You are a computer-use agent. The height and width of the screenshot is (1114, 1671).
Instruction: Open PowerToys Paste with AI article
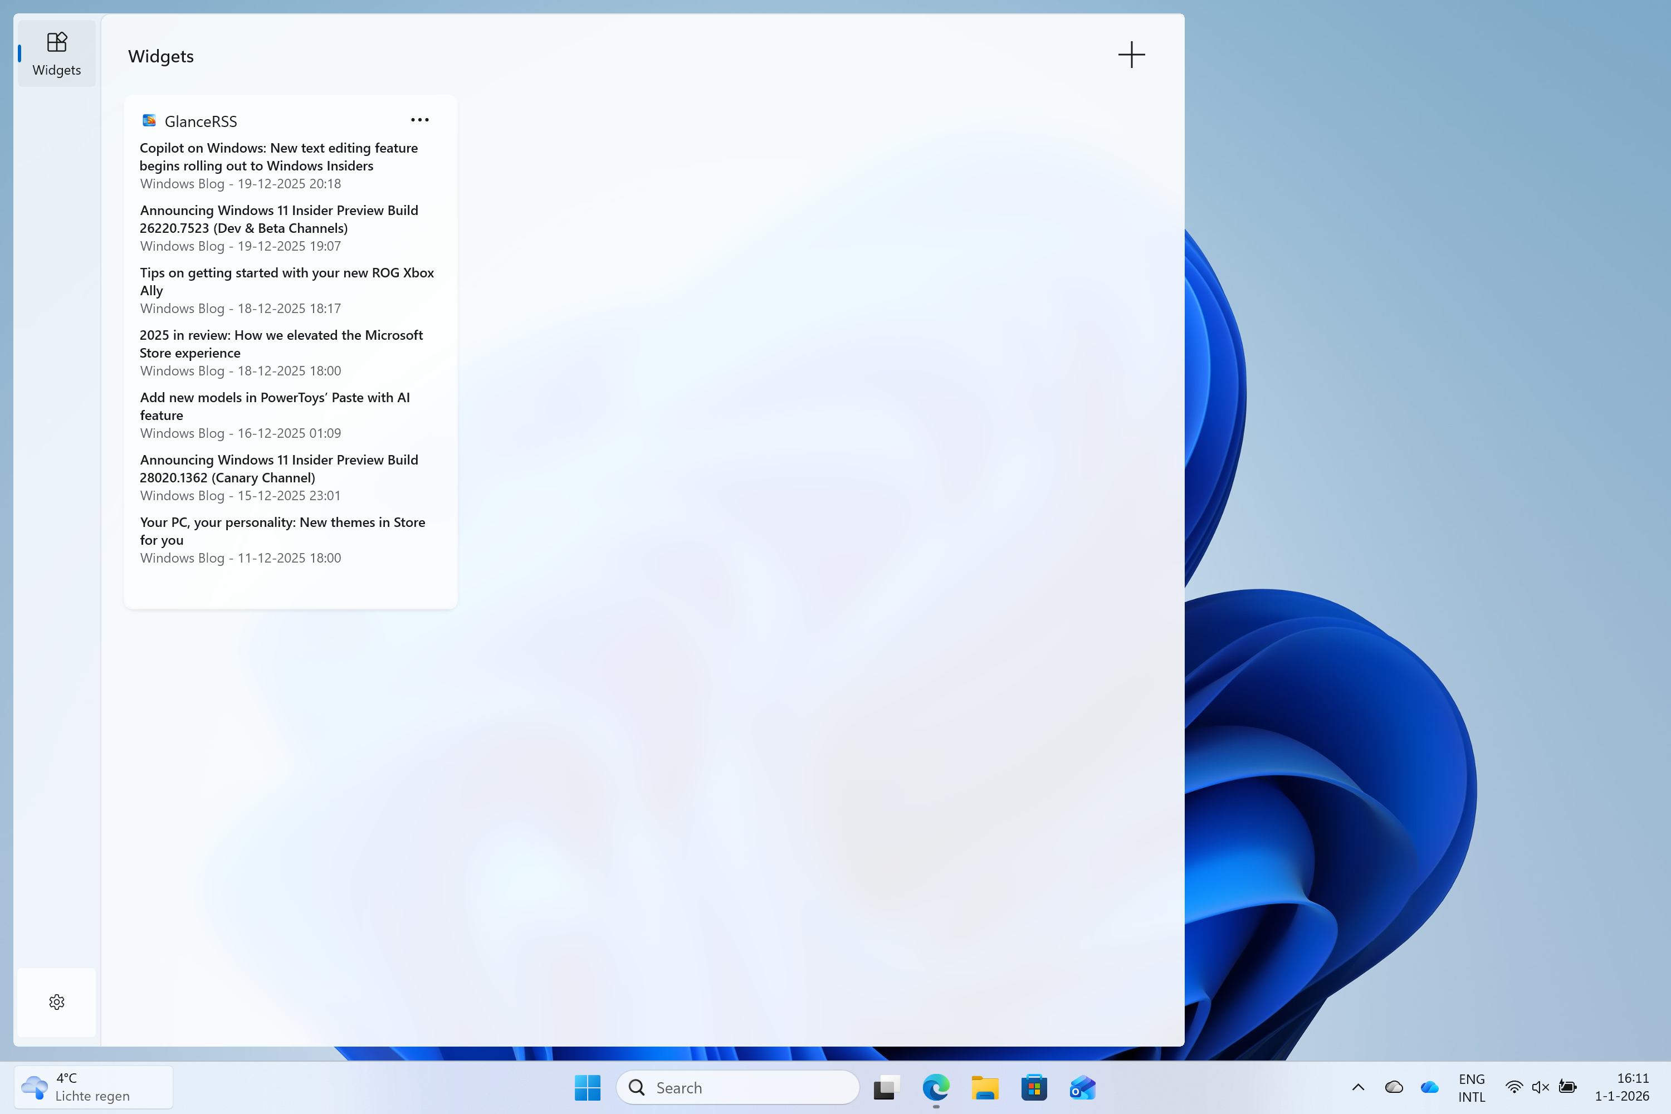point(274,405)
